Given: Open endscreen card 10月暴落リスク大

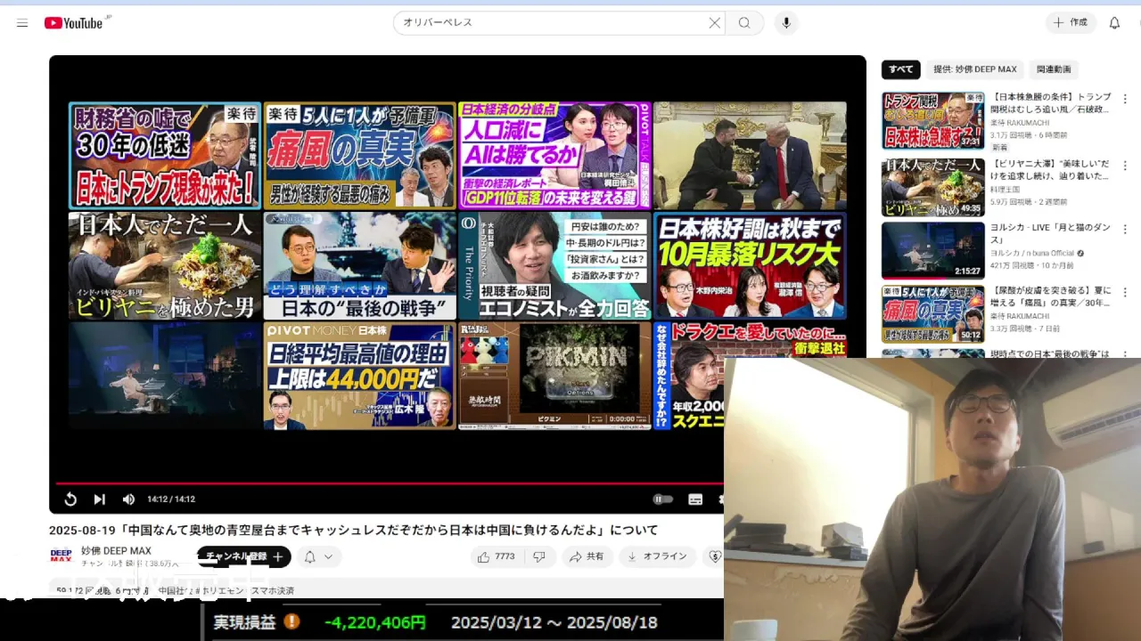Looking at the screenshot, I should pos(750,265).
